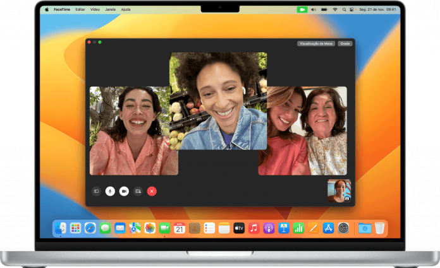The image size is (440, 268).
Task: Open Mail from the Dock
Action: pos(120,228)
